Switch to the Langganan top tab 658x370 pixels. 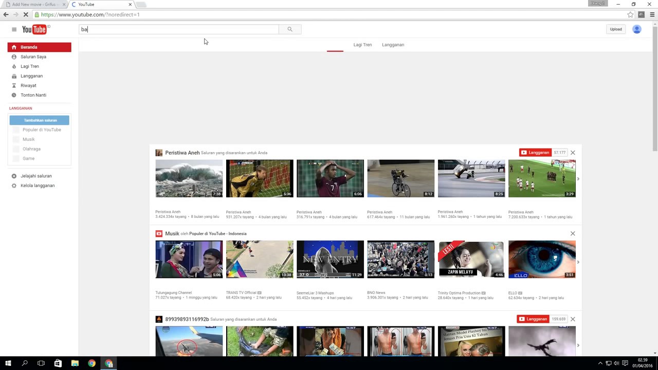click(x=393, y=45)
